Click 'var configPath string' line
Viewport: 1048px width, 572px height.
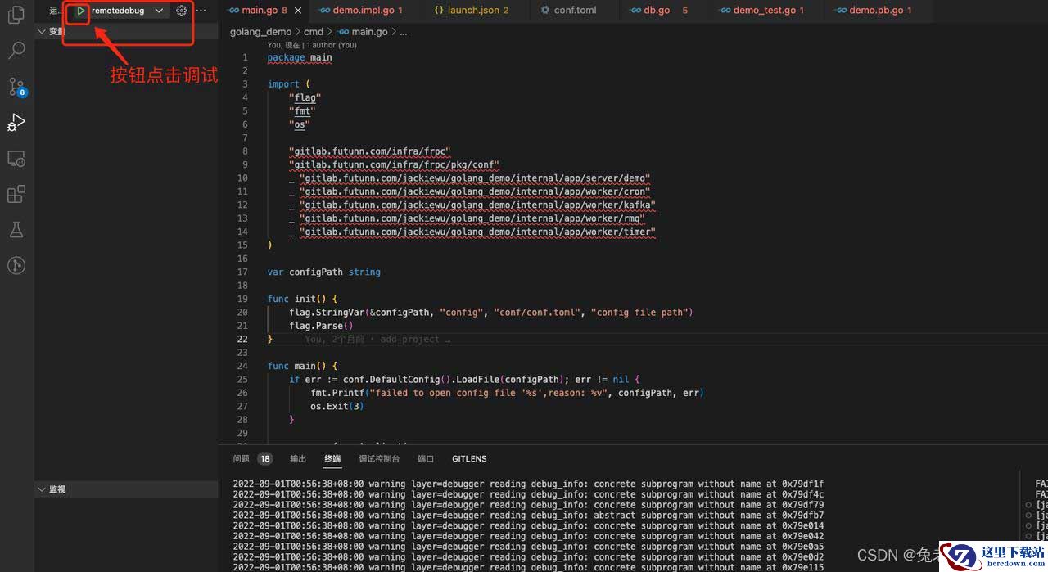pyautogui.click(x=323, y=272)
